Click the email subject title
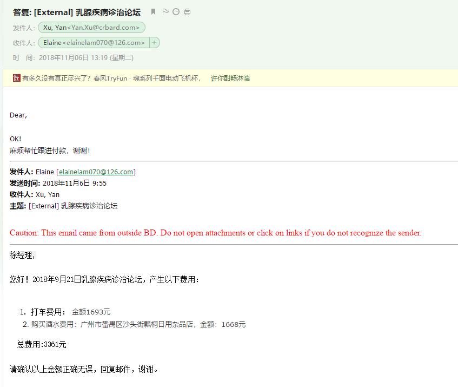 pos(77,12)
